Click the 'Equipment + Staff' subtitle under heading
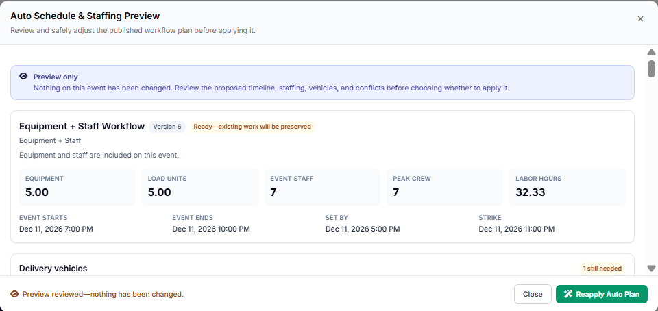The image size is (658, 311). pyautogui.click(x=50, y=140)
